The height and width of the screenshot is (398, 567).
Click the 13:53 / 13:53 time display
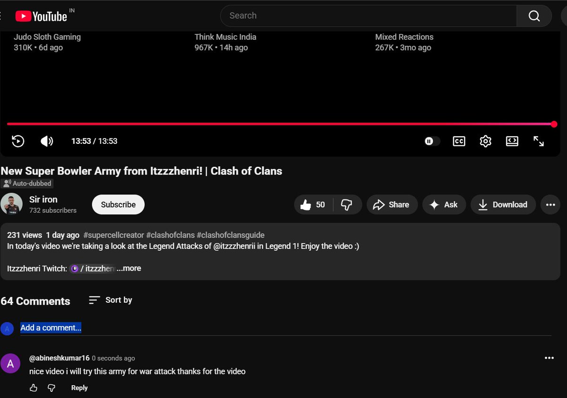[94, 141]
